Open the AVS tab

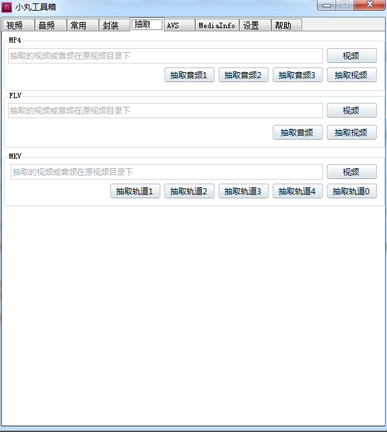click(179, 25)
